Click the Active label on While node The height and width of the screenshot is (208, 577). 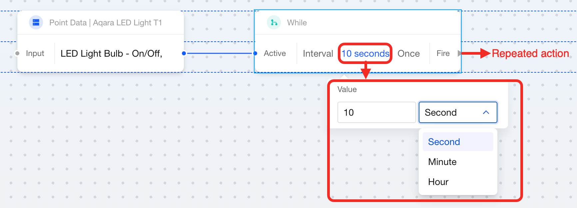click(x=275, y=54)
